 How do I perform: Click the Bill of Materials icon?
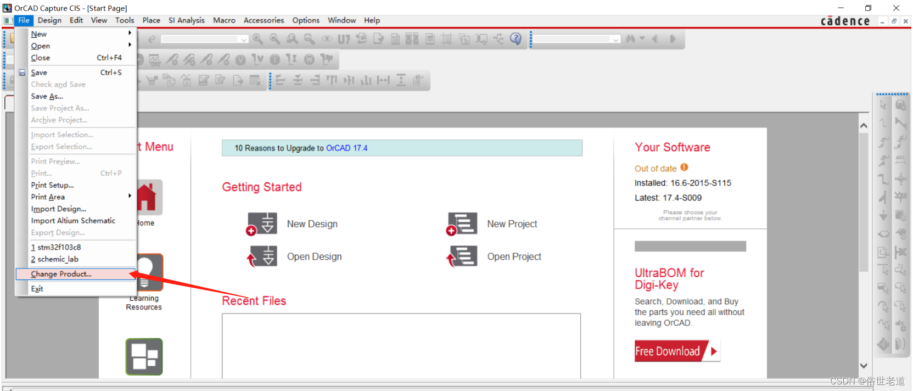pyautogui.click(x=430, y=39)
